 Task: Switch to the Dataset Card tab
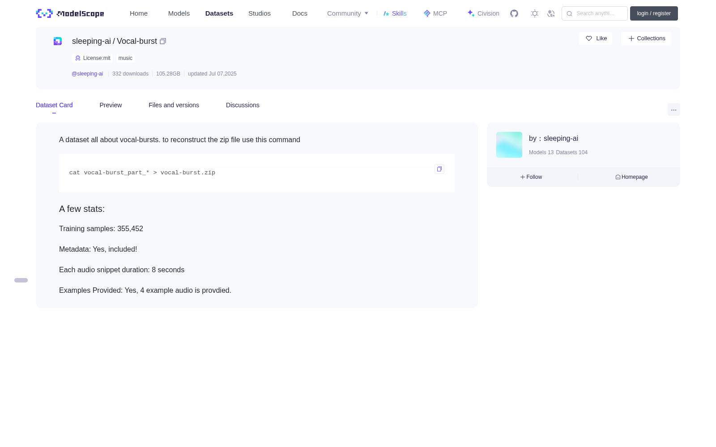54,105
